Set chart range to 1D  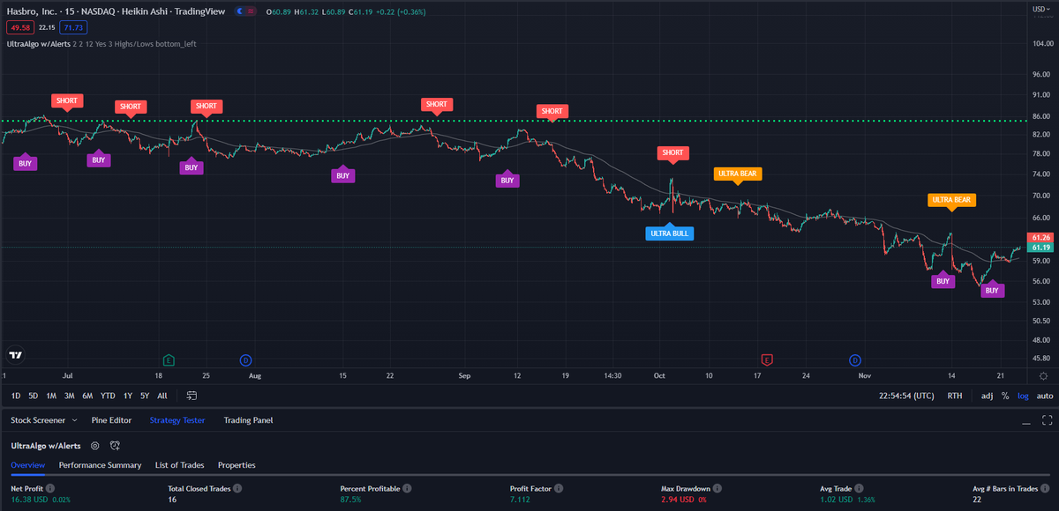pos(16,396)
